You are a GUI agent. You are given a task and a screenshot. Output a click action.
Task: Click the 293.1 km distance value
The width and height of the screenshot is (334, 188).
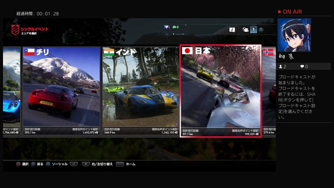click(30, 133)
